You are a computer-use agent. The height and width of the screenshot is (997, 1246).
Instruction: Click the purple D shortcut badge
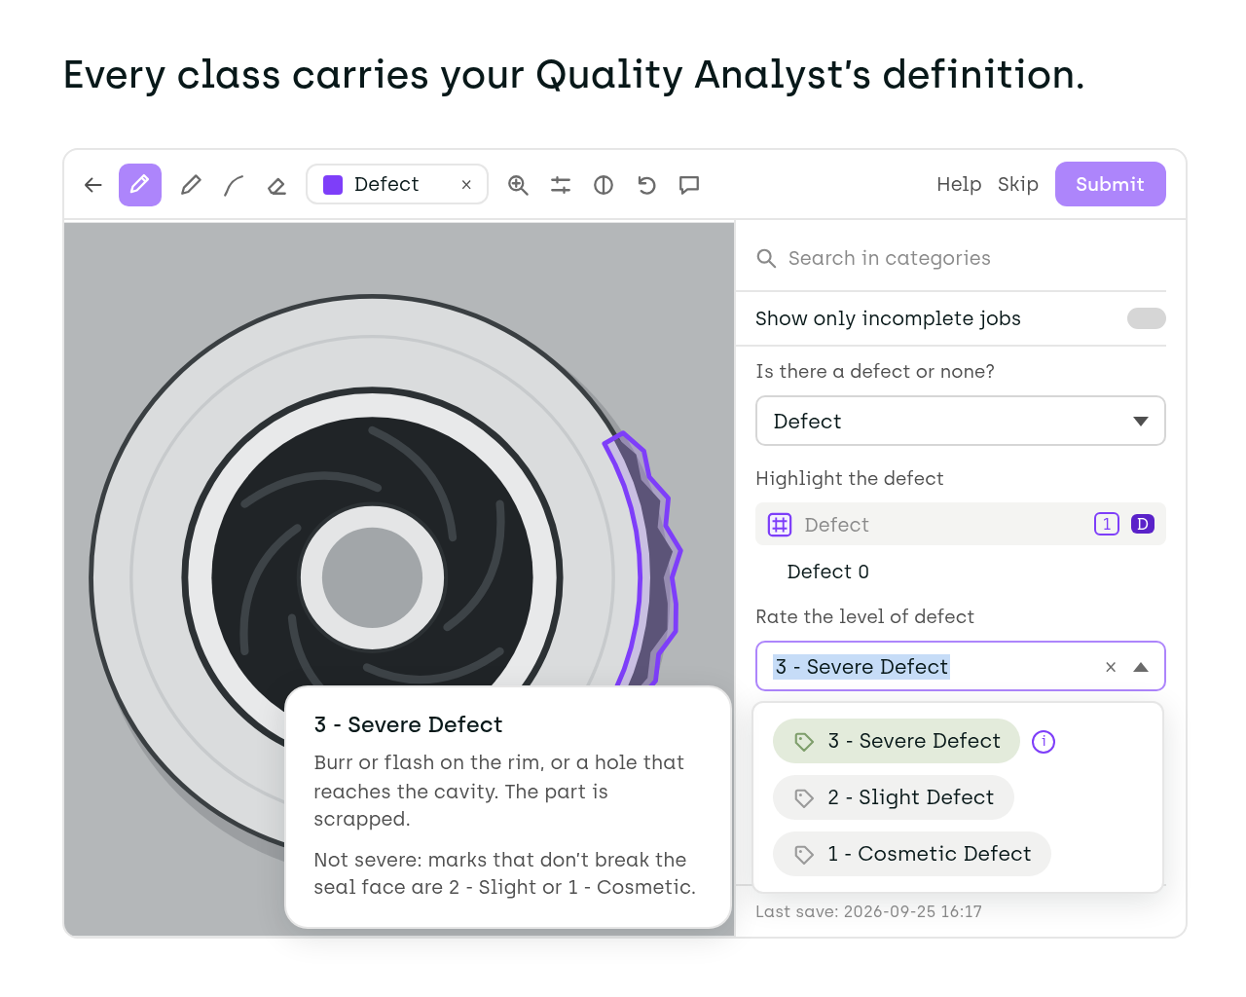tap(1143, 524)
